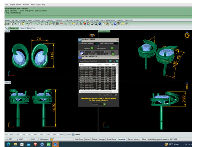
Task: Toggle Gumball in status bar
Action: [121, 139]
